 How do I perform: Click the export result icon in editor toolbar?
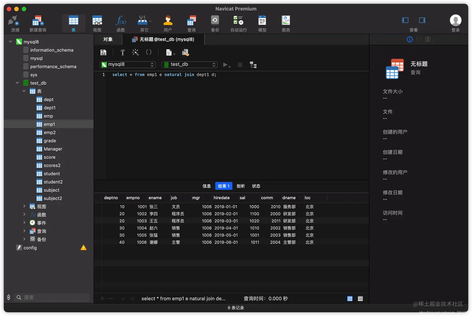[x=185, y=53]
